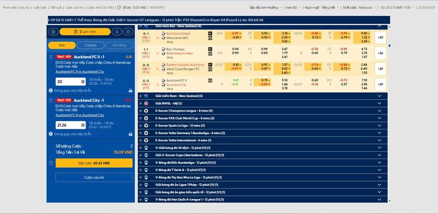Click the stake input field containing 20
438x214 pixels.
pyautogui.click(x=71, y=82)
